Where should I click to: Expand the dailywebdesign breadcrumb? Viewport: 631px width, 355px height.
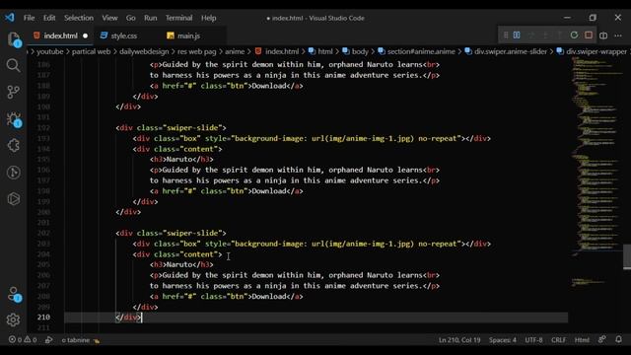pyautogui.click(x=144, y=51)
